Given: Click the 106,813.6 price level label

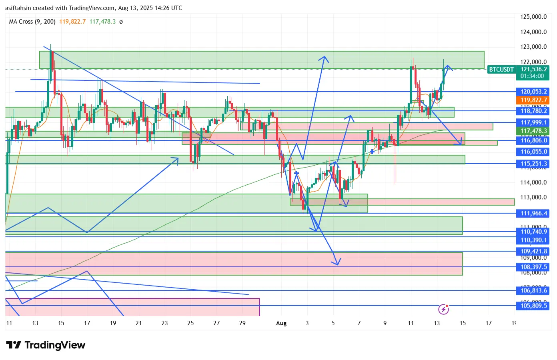Looking at the screenshot, I should (533, 290).
